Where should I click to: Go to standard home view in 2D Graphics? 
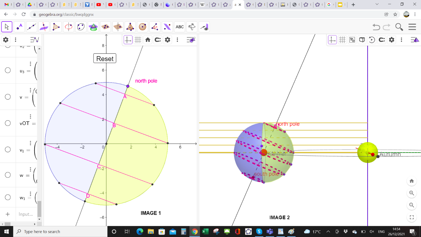tap(148, 40)
